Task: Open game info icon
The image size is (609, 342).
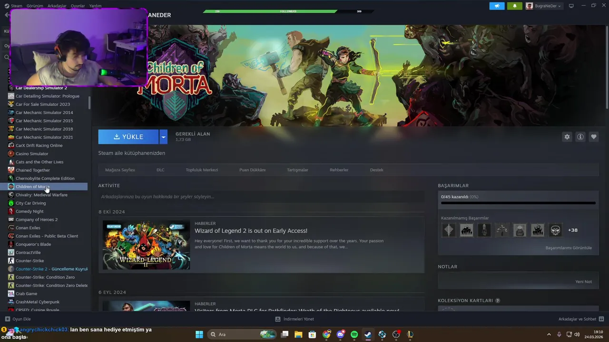Action: [580, 137]
